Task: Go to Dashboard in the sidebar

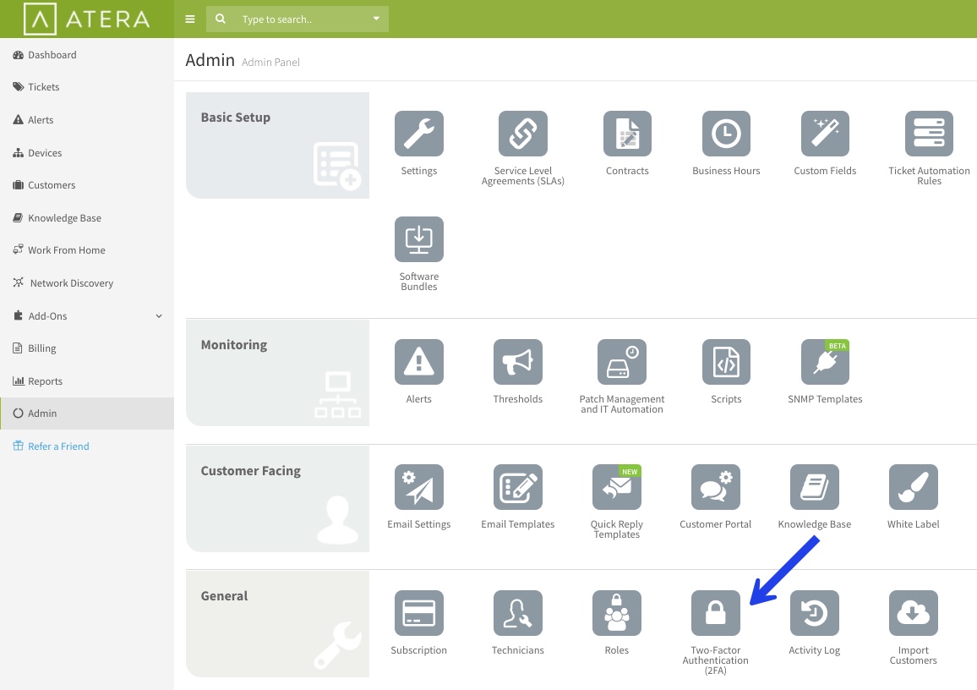Action: pyautogui.click(x=86, y=55)
